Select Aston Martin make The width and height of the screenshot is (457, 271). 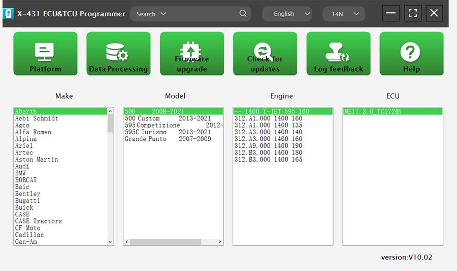coord(60,160)
